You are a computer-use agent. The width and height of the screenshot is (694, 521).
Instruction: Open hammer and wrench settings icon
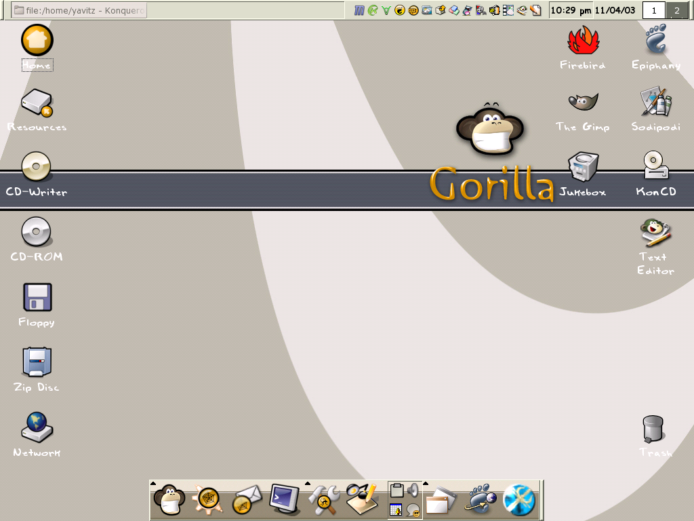point(324,500)
